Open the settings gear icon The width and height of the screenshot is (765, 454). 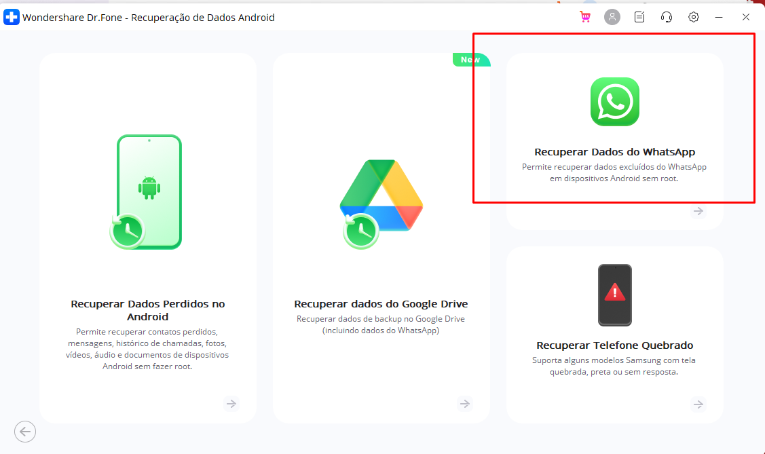693,17
